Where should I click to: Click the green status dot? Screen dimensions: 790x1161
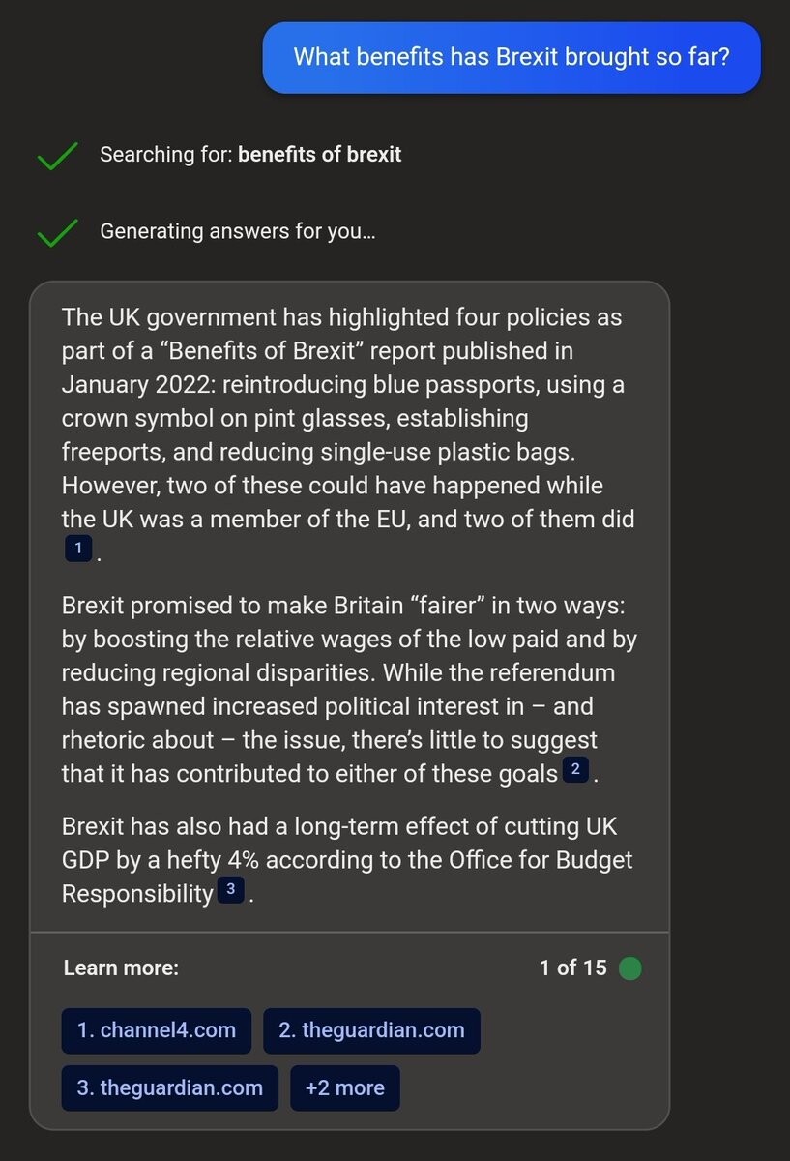[629, 967]
